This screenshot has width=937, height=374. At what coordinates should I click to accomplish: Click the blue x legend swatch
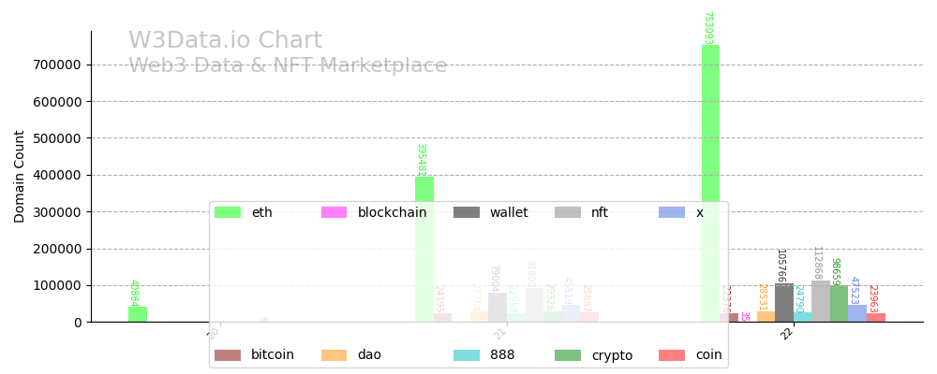coord(672,212)
